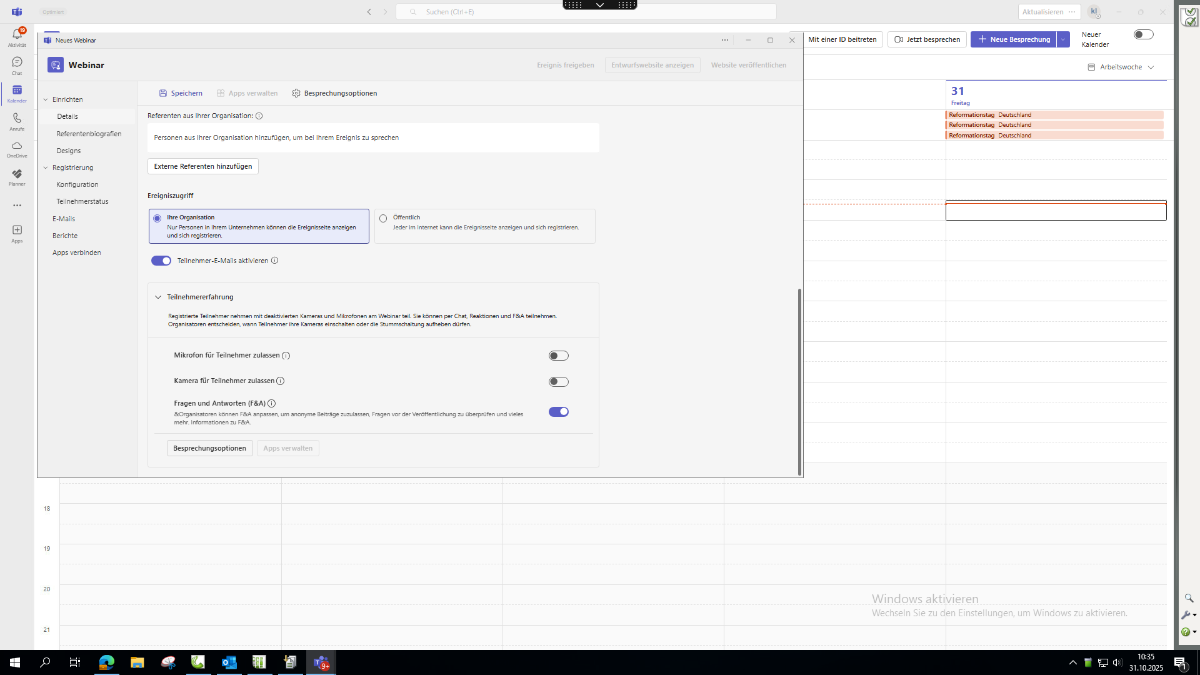Enable Mikrofon für Teilnehmer zulassen toggle

coord(558,356)
